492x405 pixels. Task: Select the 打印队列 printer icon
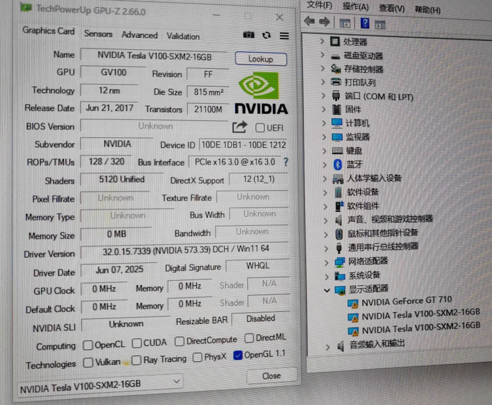click(x=336, y=82)
